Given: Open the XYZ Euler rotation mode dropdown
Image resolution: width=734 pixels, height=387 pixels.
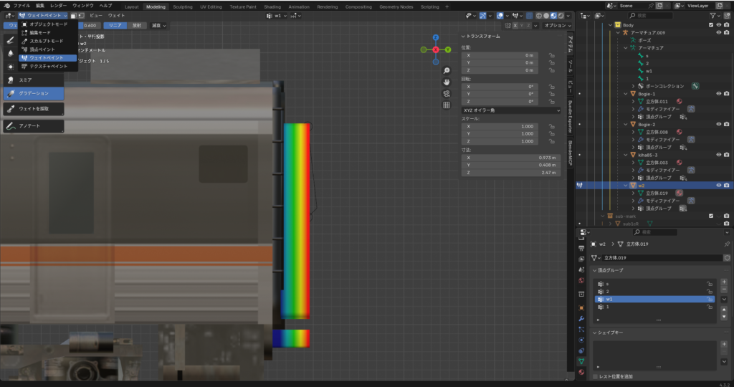Looking at the screenshot, I should (510, 110).
